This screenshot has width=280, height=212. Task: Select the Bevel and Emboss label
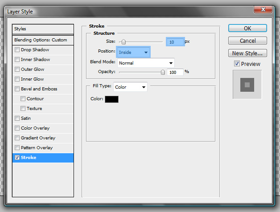[39, 89]
